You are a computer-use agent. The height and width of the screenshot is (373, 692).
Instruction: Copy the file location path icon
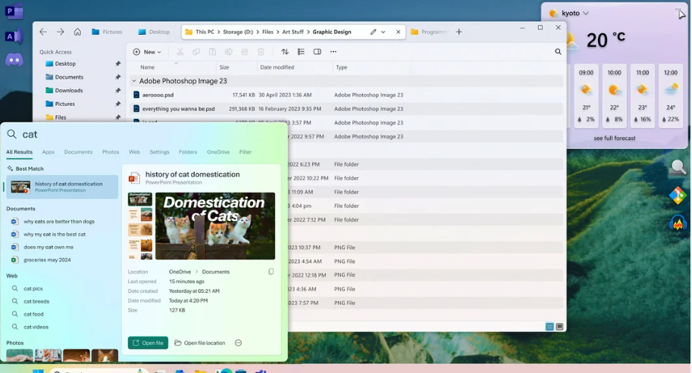point(271,272)
